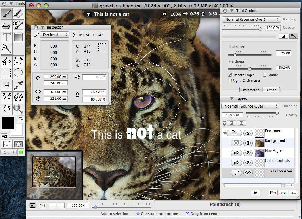The height and width of the screenshot is (219, 302).
Task: Collapse the Document layer group
Action: coord(225,133)
